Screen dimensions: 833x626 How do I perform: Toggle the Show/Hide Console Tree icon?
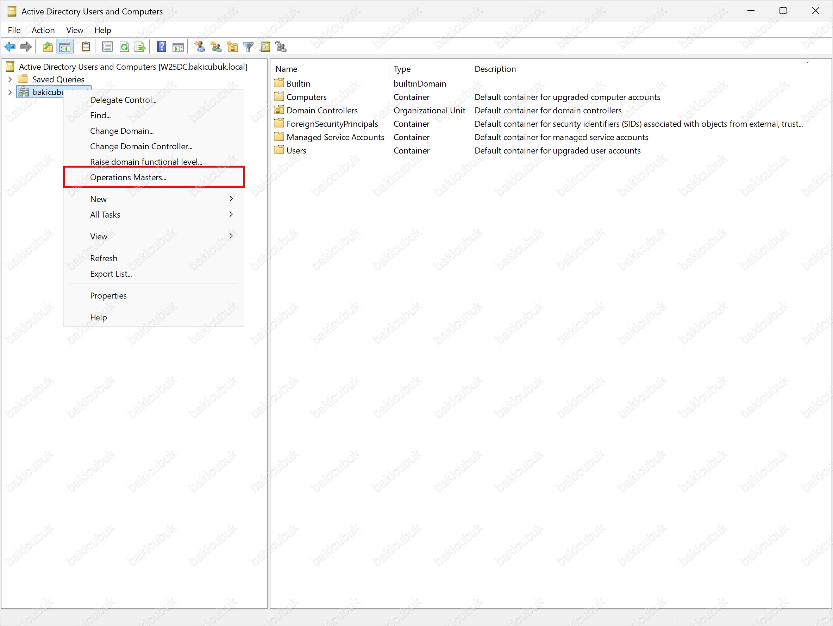click(64, 47)
